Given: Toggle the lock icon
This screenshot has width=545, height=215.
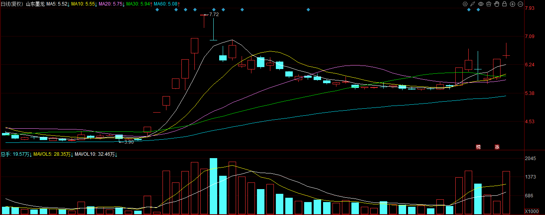Looking at the screenshot, I should pos(504,4).
